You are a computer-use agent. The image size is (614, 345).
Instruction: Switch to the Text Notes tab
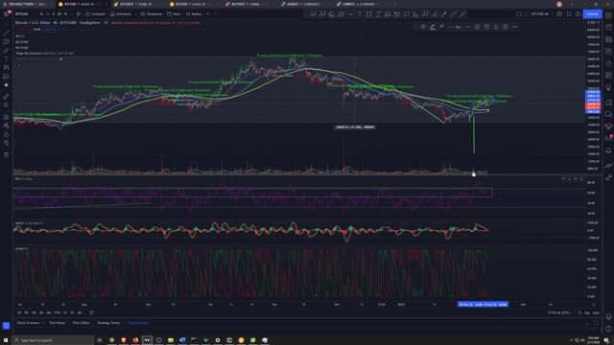pyautogui.click(x=58, y=323)
